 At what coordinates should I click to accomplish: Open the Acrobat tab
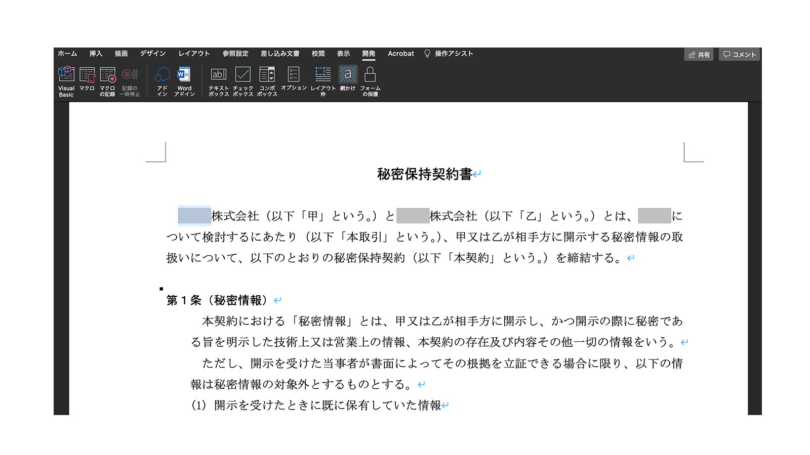click(x=401, y=54)
